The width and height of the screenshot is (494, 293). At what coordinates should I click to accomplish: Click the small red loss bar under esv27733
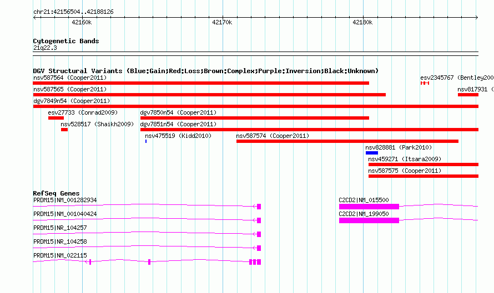pyautogui.click(x=56, y=118)
